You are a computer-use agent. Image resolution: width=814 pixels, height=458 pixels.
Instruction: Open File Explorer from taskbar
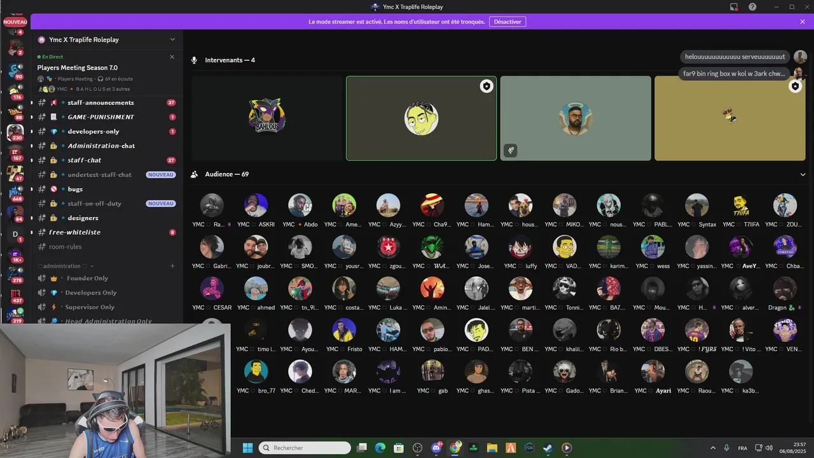tap(492, 448)
